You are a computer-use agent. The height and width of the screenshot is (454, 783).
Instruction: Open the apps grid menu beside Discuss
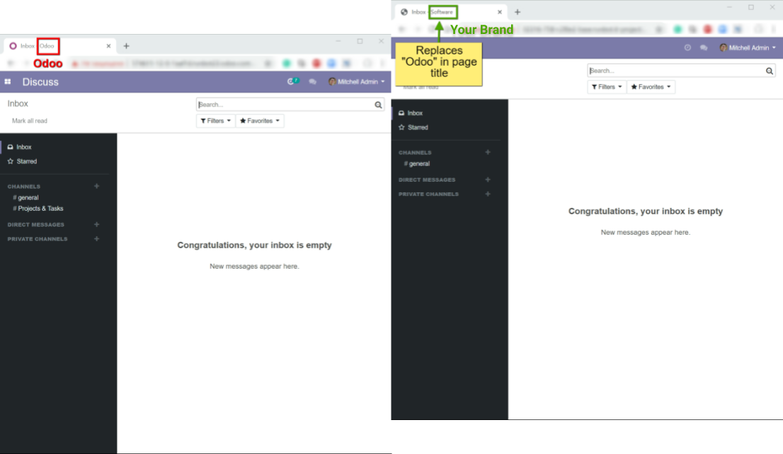[x=8, y=82]
